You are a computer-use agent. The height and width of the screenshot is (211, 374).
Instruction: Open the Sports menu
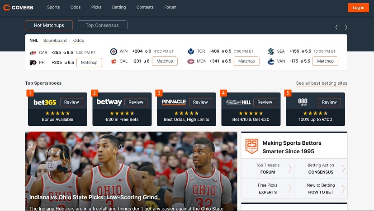pos(53,7)
